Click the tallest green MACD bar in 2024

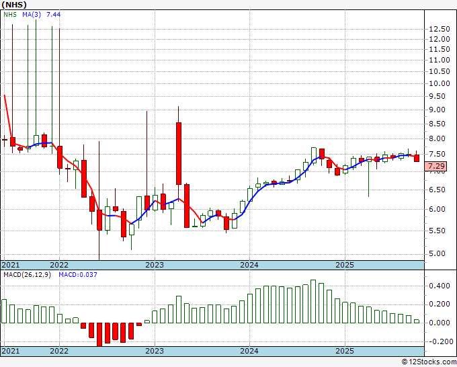313,301
